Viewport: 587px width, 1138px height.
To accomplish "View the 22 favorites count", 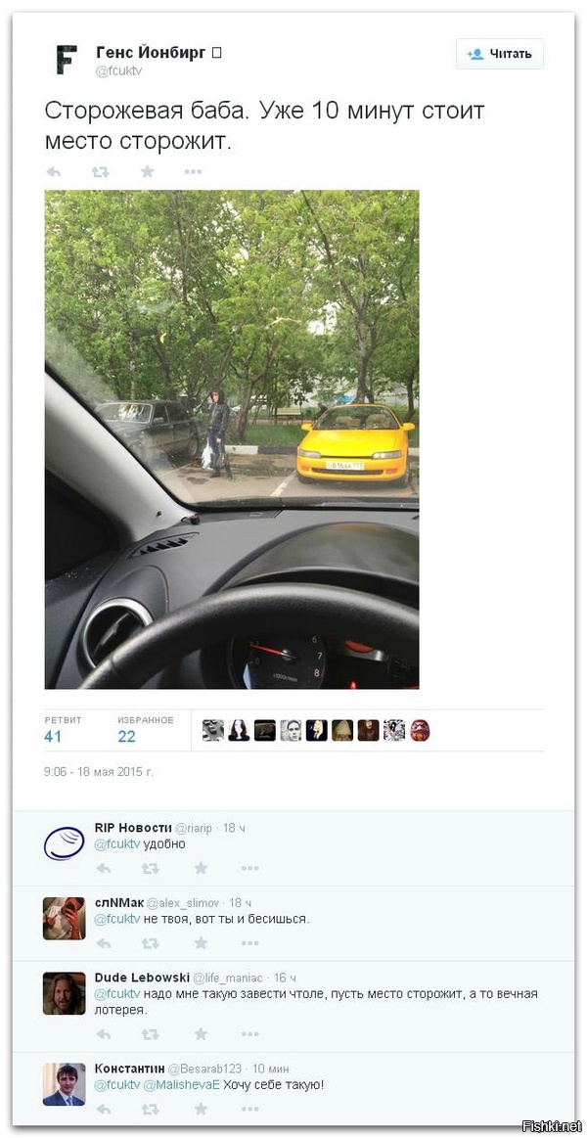I will 126,737.
